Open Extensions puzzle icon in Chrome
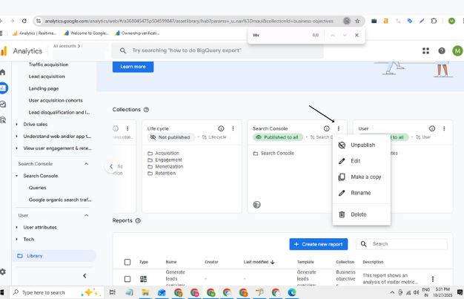 pos(434,21)
